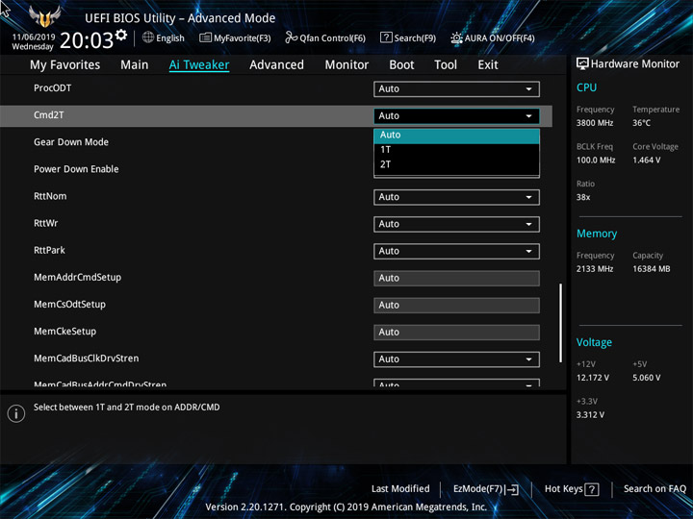Click the MemCkeSetup input field
Screen dimensions: 693x519
(x=456, y=333)
